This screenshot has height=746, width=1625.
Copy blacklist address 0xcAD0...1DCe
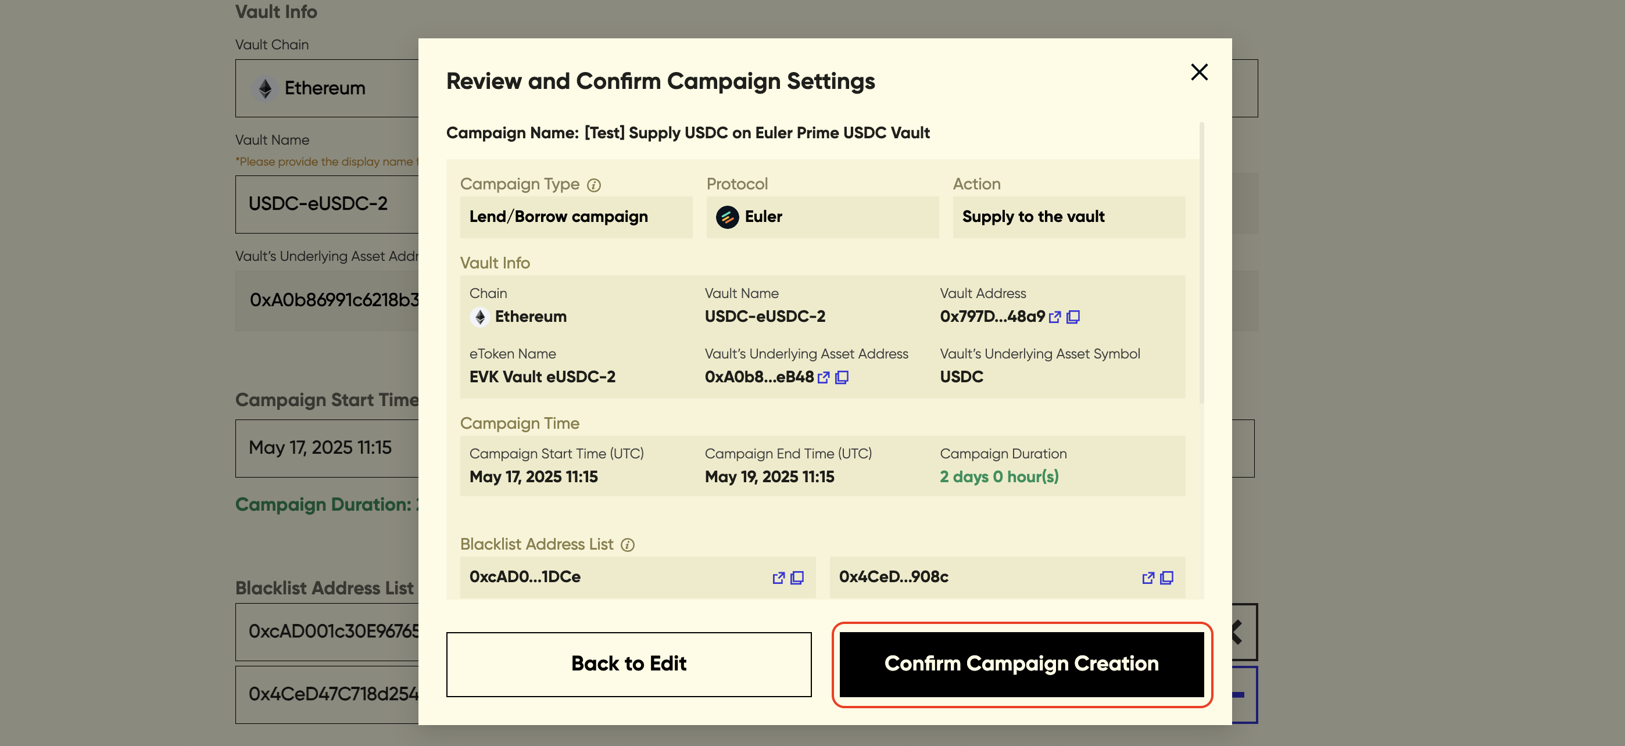click(797, 578)
